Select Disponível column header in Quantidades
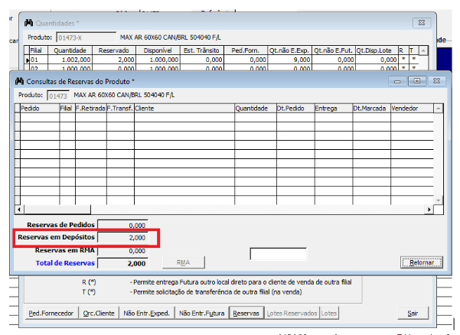460x335 pixels. click(158, 50)
